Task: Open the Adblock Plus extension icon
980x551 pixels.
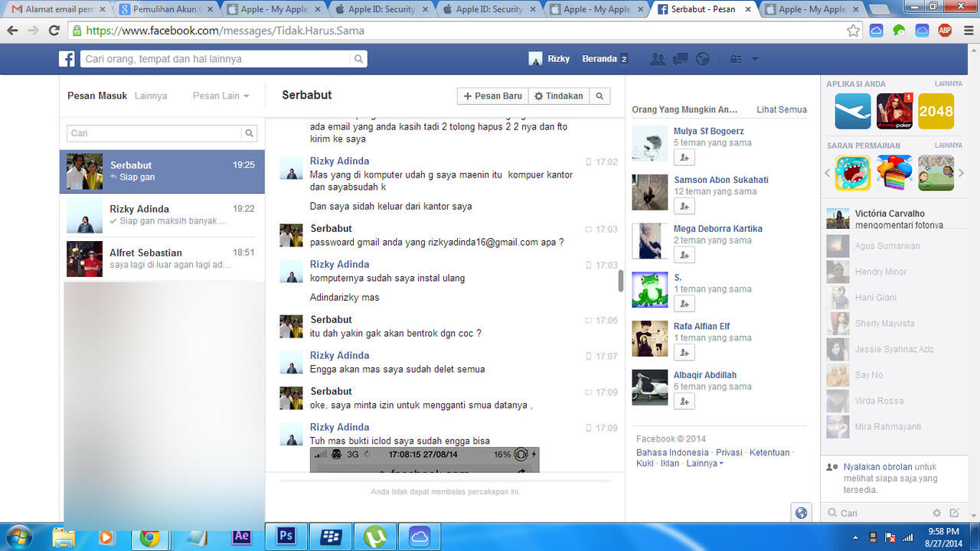Action: point(945,31)
